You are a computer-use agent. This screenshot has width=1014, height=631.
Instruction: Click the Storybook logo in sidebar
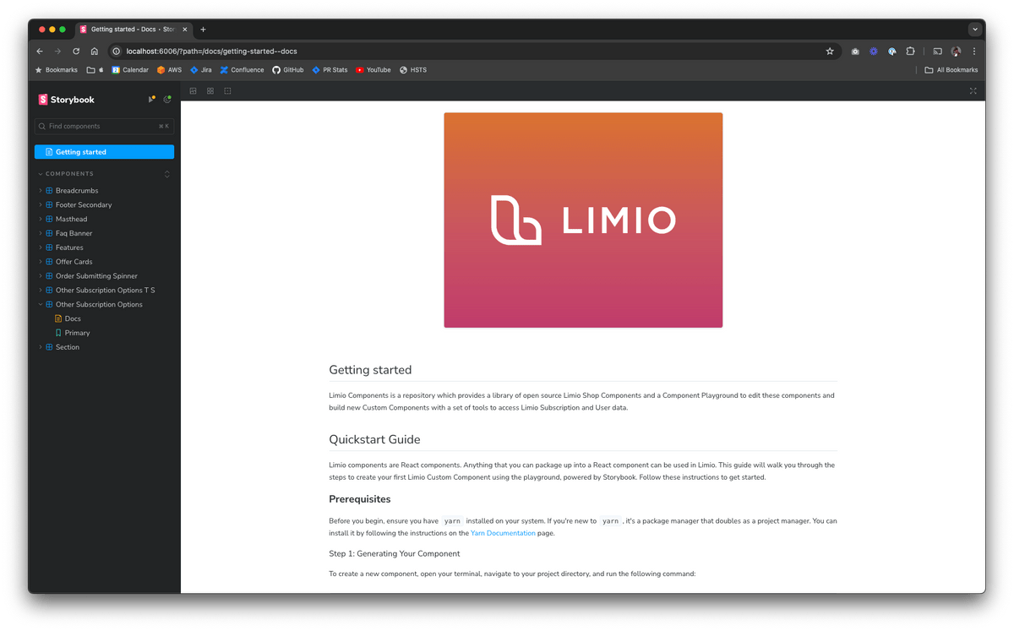pyautogui.click(x=67, y=100)
